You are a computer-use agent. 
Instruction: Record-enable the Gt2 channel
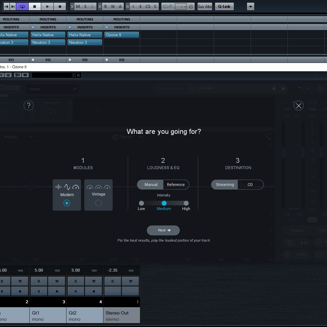(x=94, y=291)
